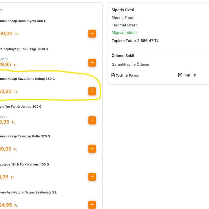Select the Kasap Kuzu Dana Kebap 360 G name
Image resolution: width=209 pixels, height=209 pixels.
[27, 79]
